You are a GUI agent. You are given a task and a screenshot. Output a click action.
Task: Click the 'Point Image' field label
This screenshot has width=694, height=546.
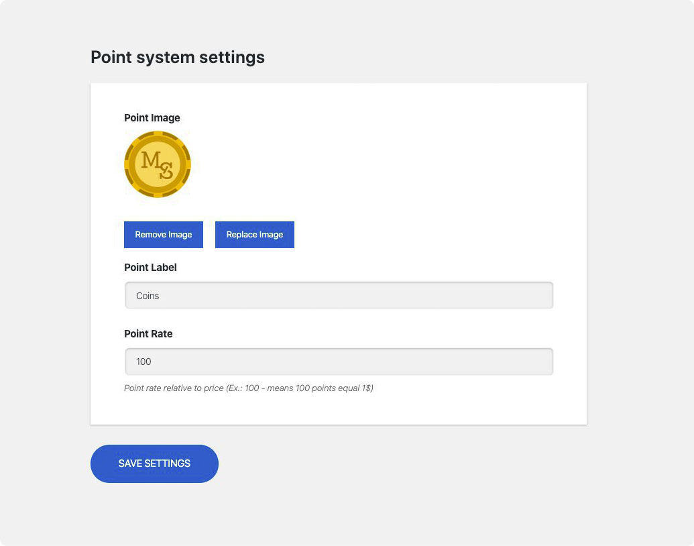click(152, 118)
